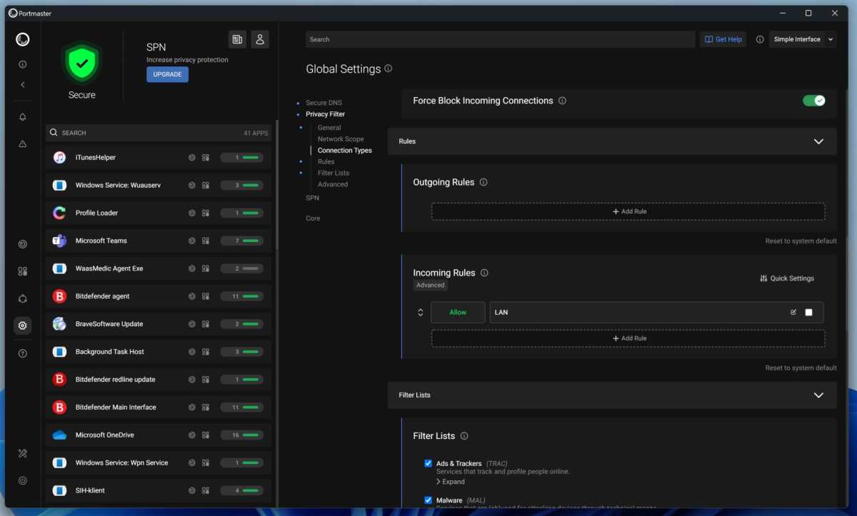This screenshot has height=516, width=857.
Task: Open the support headset icon in sidebar
Action: point(23,298)
